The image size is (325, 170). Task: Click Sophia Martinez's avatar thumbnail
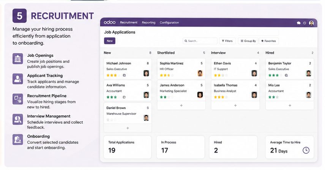tap(200, 73)
